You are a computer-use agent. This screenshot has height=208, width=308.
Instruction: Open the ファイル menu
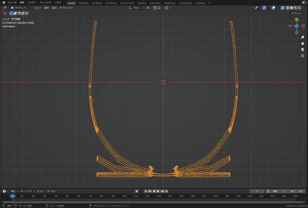tap(12, 3)
